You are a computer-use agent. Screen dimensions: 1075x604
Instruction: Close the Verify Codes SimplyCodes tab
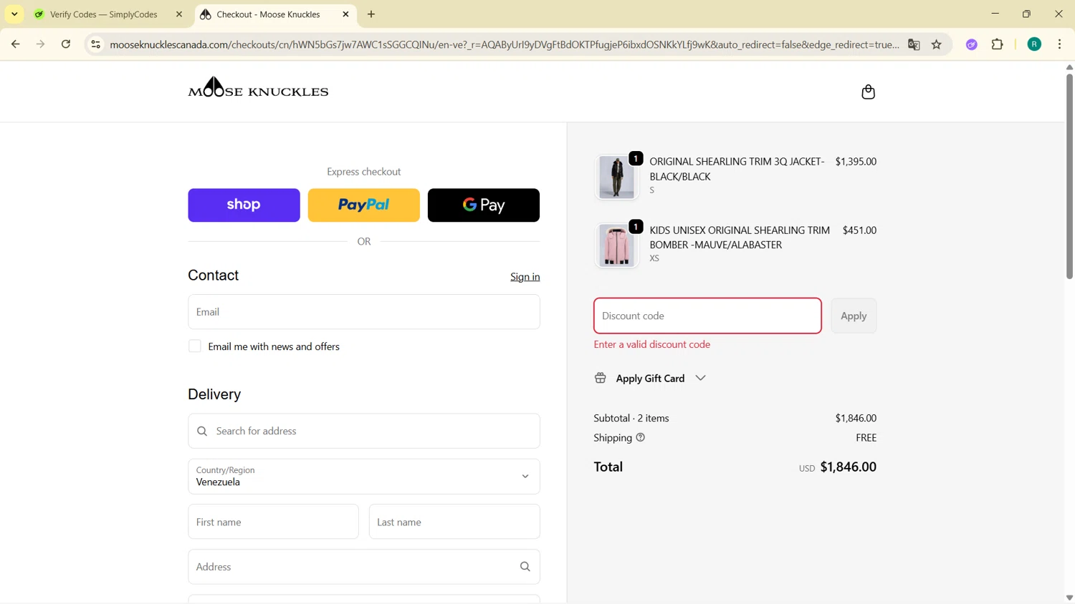click(x=179, y=14)
